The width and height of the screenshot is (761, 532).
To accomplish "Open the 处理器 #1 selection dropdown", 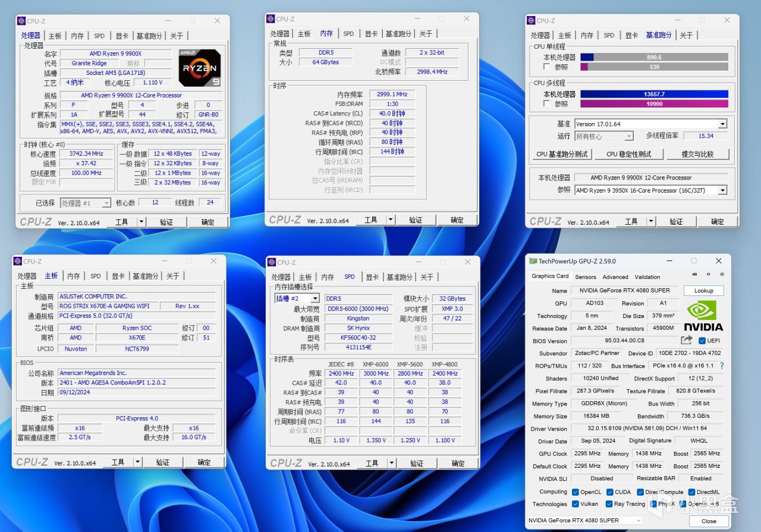I will tap(106, 203).
